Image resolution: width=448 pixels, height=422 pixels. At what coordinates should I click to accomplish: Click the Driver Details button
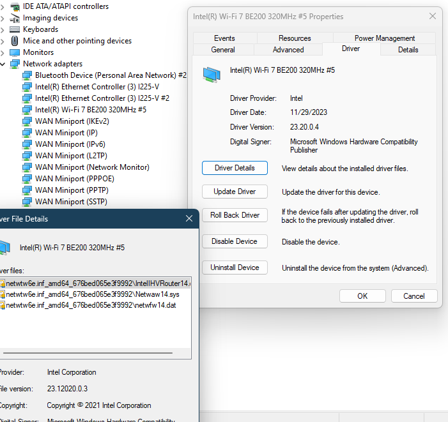pos(235,168)
